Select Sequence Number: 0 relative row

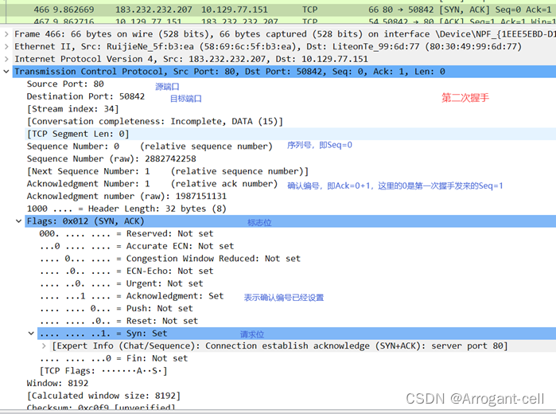(x=150, y=146)
